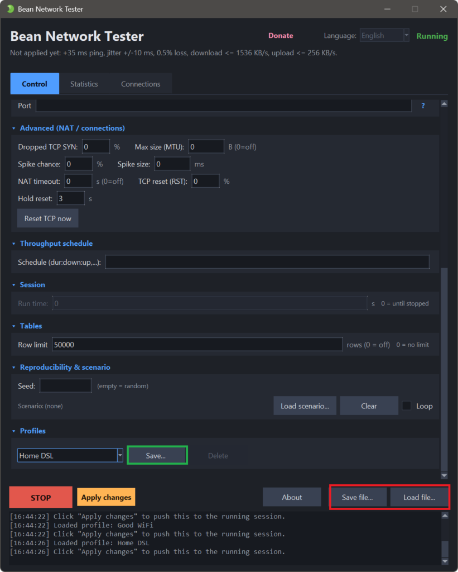The width and height of the screenshot is (458, 572).
Task: Click the NAT timeout field
Action: [79, 182]
